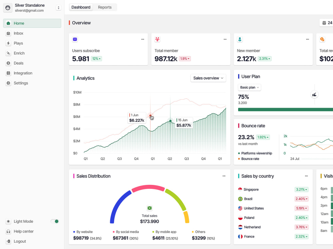Viewport: 333px width, 249px height.
Task: Open the Settings gear icon
Action: [8, 83]
